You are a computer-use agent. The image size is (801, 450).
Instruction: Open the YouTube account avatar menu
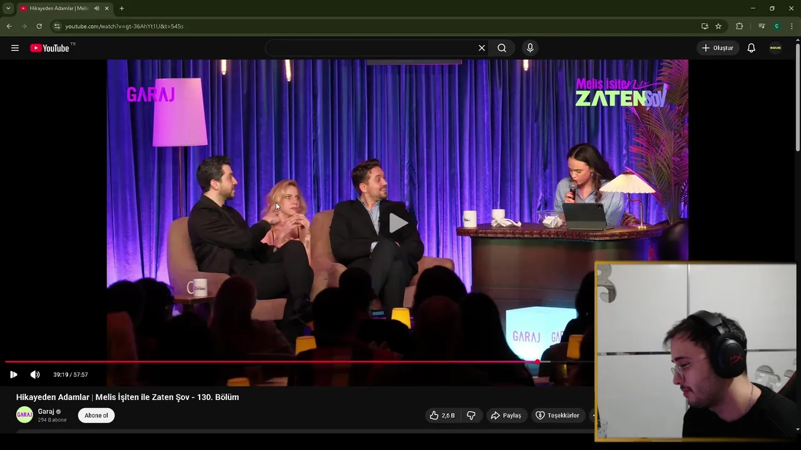(775, 48)
